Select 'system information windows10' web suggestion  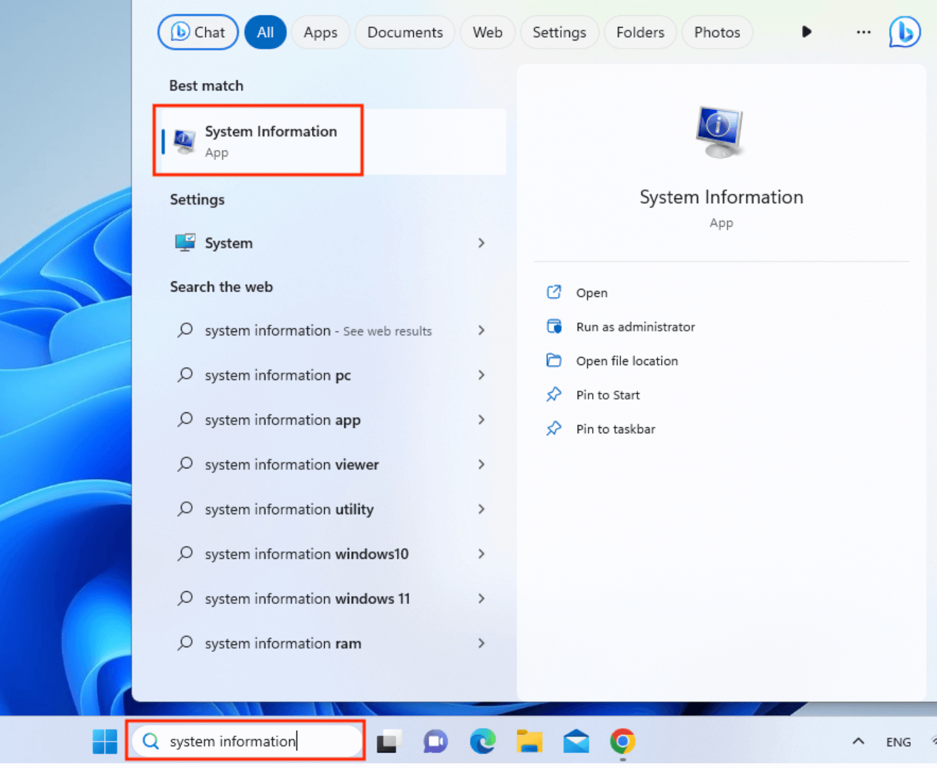306,553
